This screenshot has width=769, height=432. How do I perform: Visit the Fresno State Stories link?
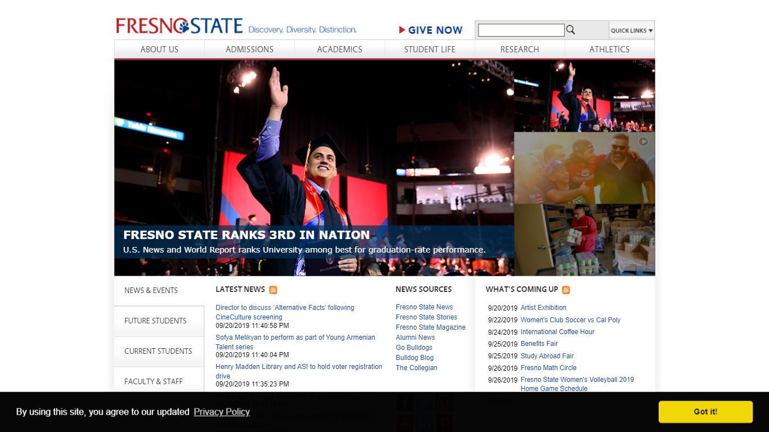point(426,317)
